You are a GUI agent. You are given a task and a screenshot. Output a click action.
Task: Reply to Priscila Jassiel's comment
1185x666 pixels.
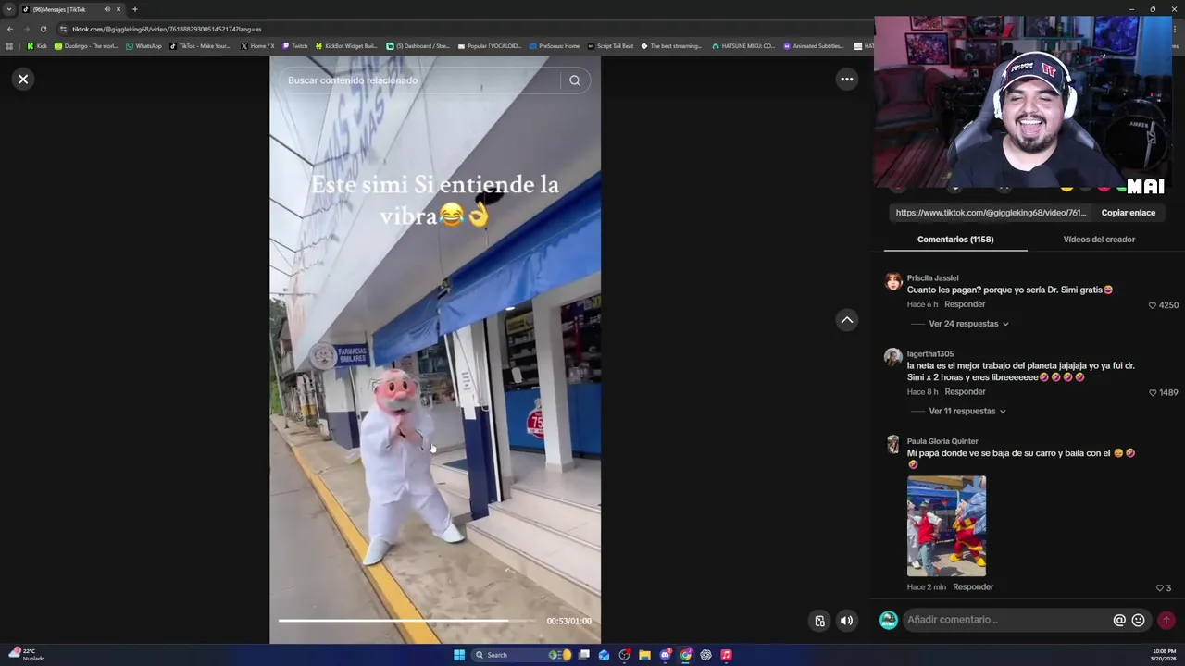point(965,304)
